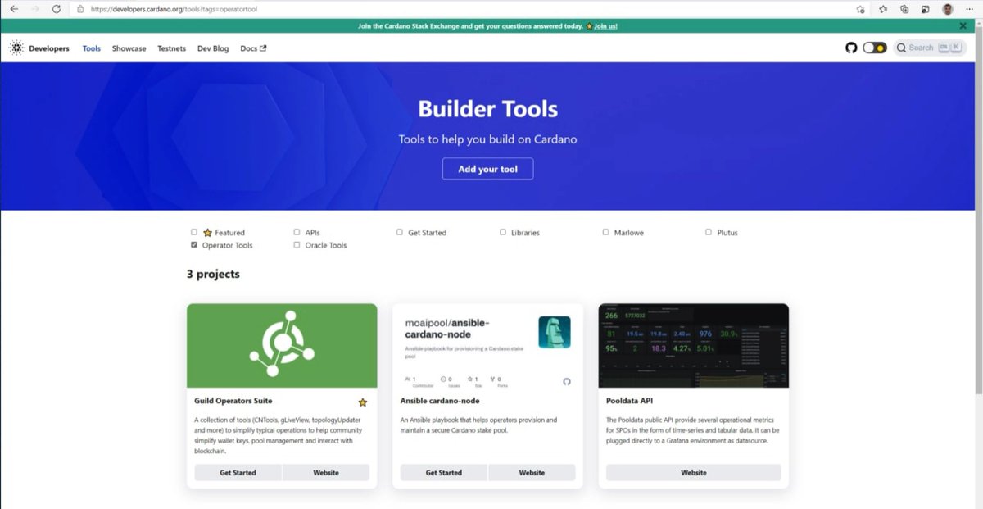The width and height of the screenshot is (983, 509).
Task: Click the star icon next to Featured
Action: tap(207, 233)
